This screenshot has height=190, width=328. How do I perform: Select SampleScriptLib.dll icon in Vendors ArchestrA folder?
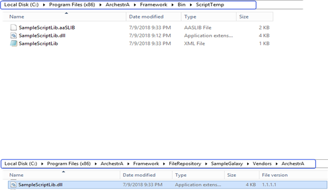[13, 184]
